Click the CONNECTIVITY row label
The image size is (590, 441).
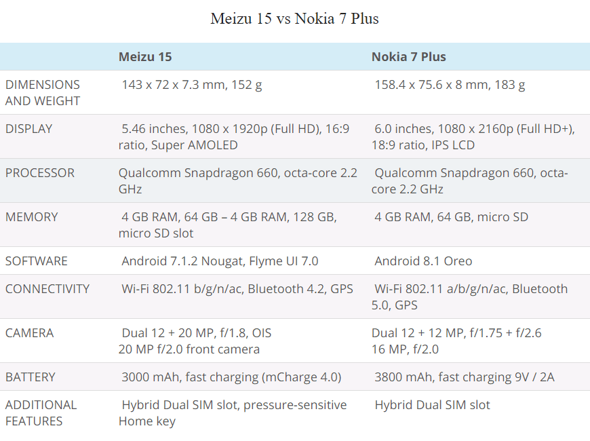(47, 289)
